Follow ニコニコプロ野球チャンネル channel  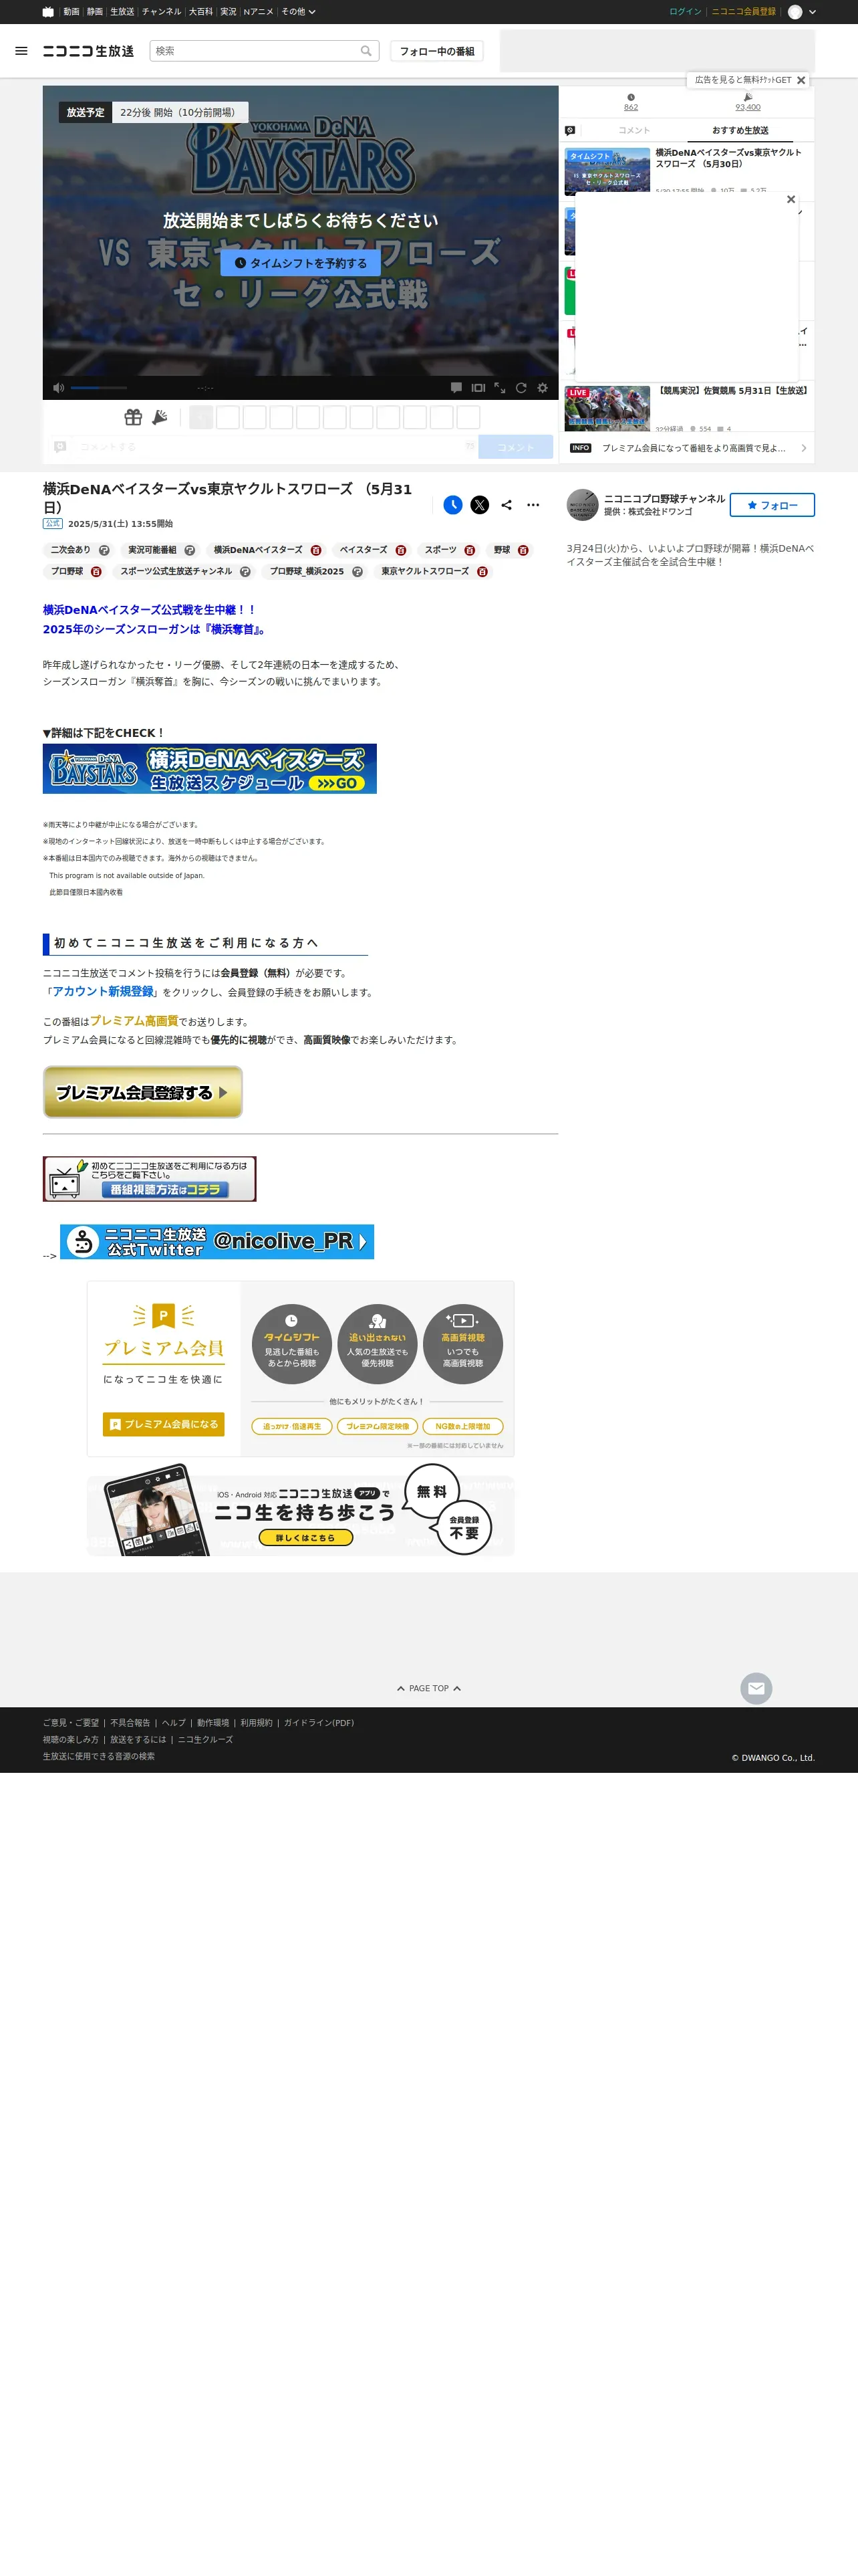click(x=772, y=505)
